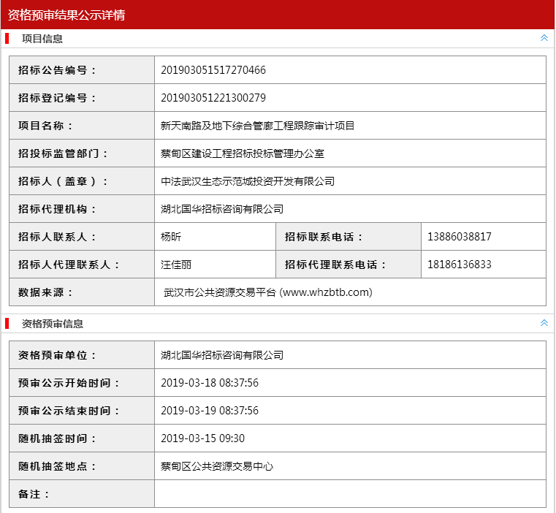Click the 资格预审结果公示详情 page title

tap(66, 15)
